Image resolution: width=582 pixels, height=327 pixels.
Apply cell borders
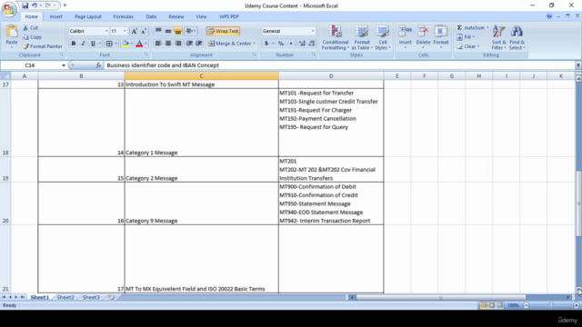[109, 44]
